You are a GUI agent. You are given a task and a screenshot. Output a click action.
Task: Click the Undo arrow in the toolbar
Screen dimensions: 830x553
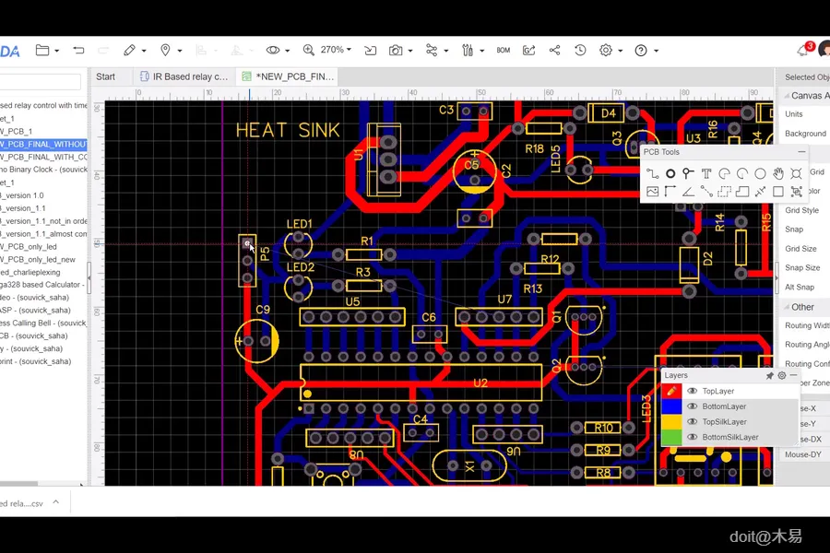coord(78,50)
